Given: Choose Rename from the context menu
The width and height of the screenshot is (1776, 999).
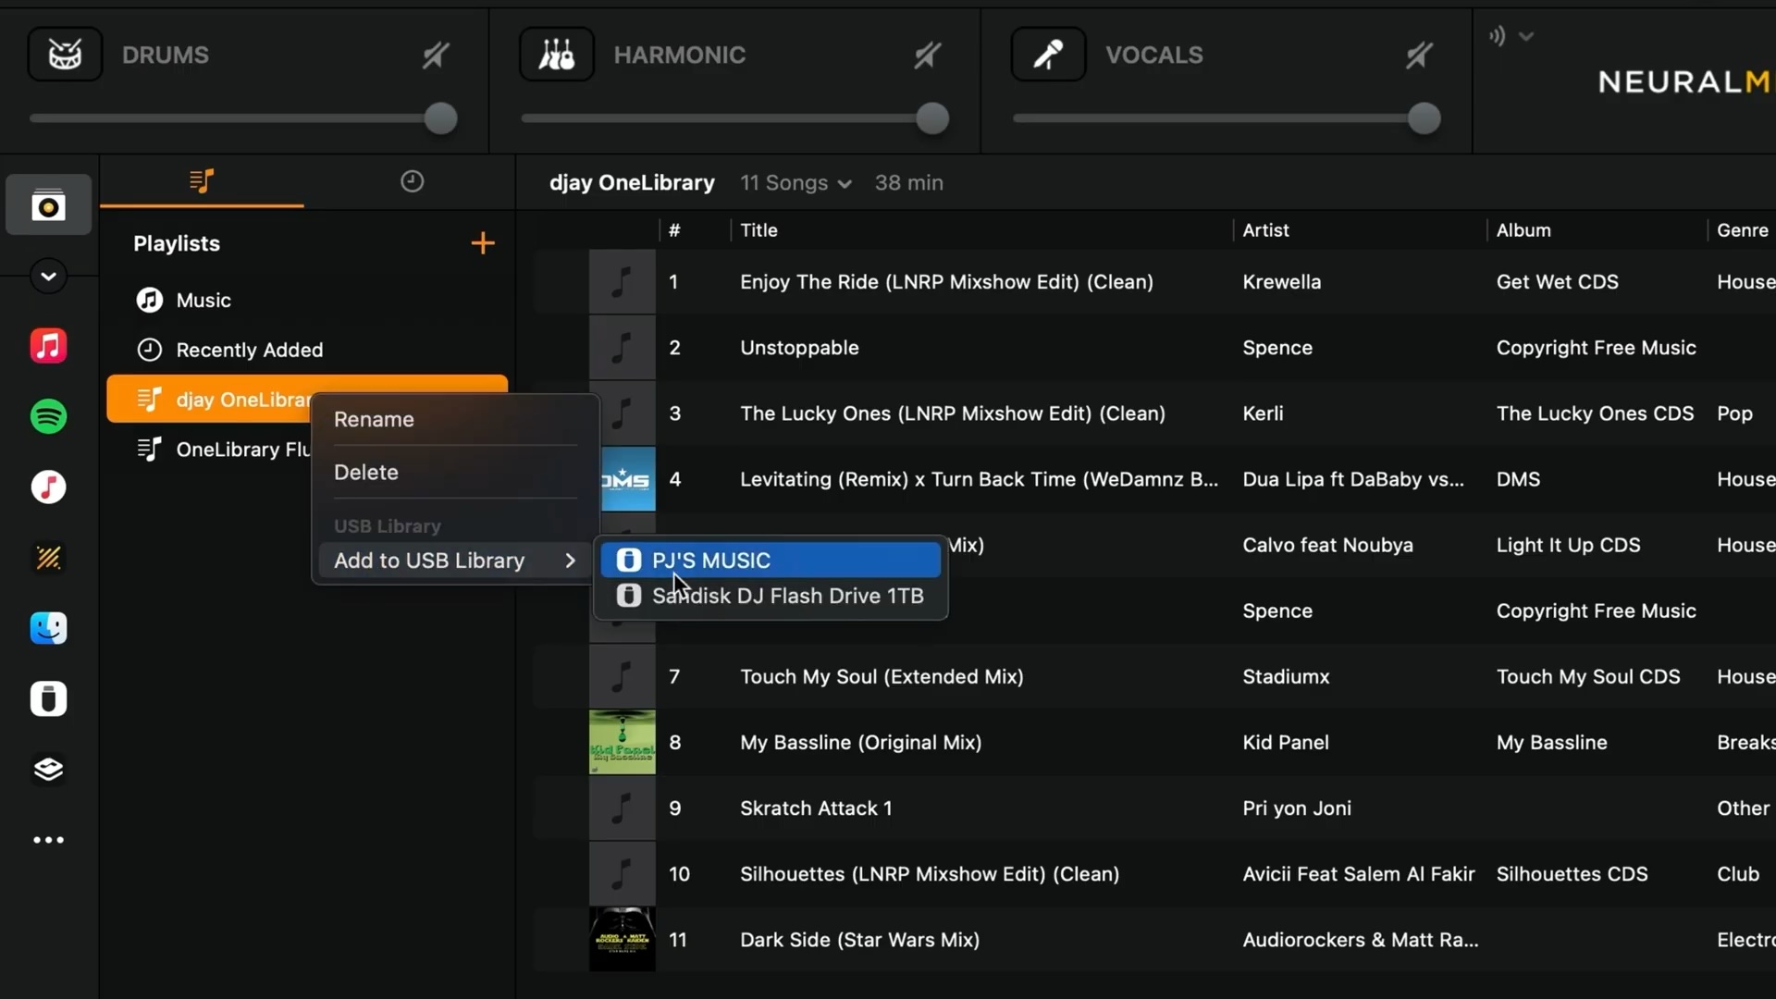Looking at the screenshot, I should (x=374, y=419).
